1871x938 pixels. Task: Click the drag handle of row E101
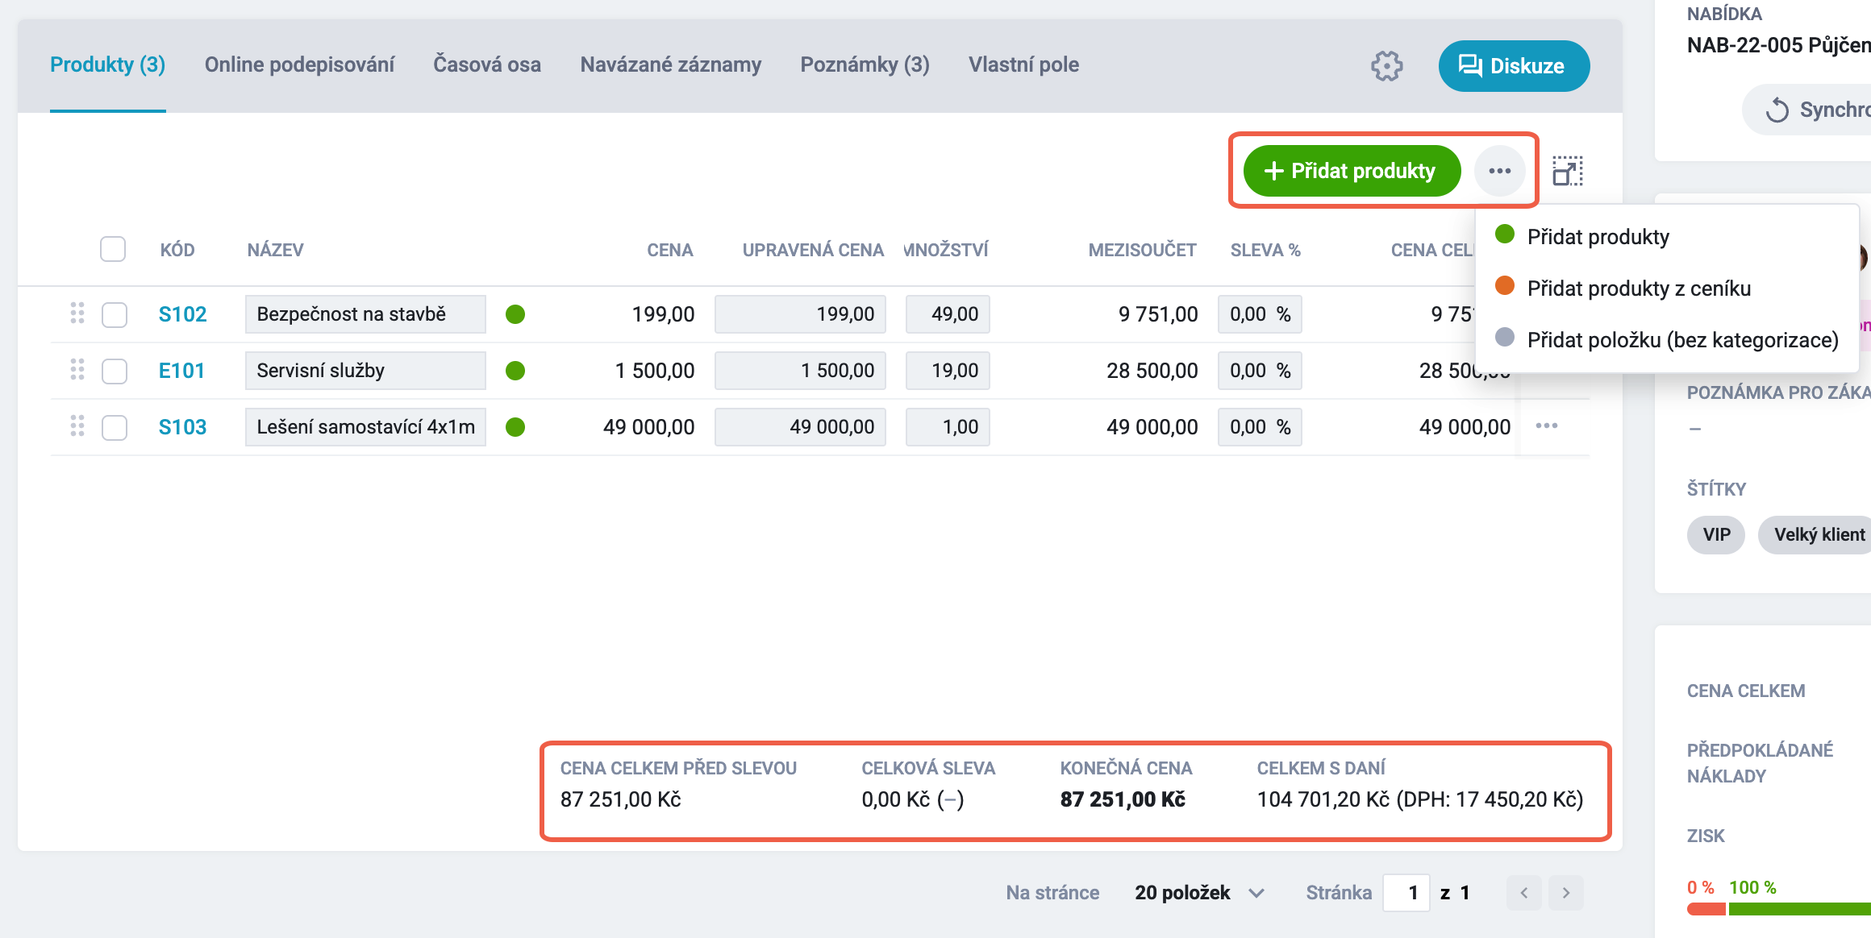click(x=77, y=369)
